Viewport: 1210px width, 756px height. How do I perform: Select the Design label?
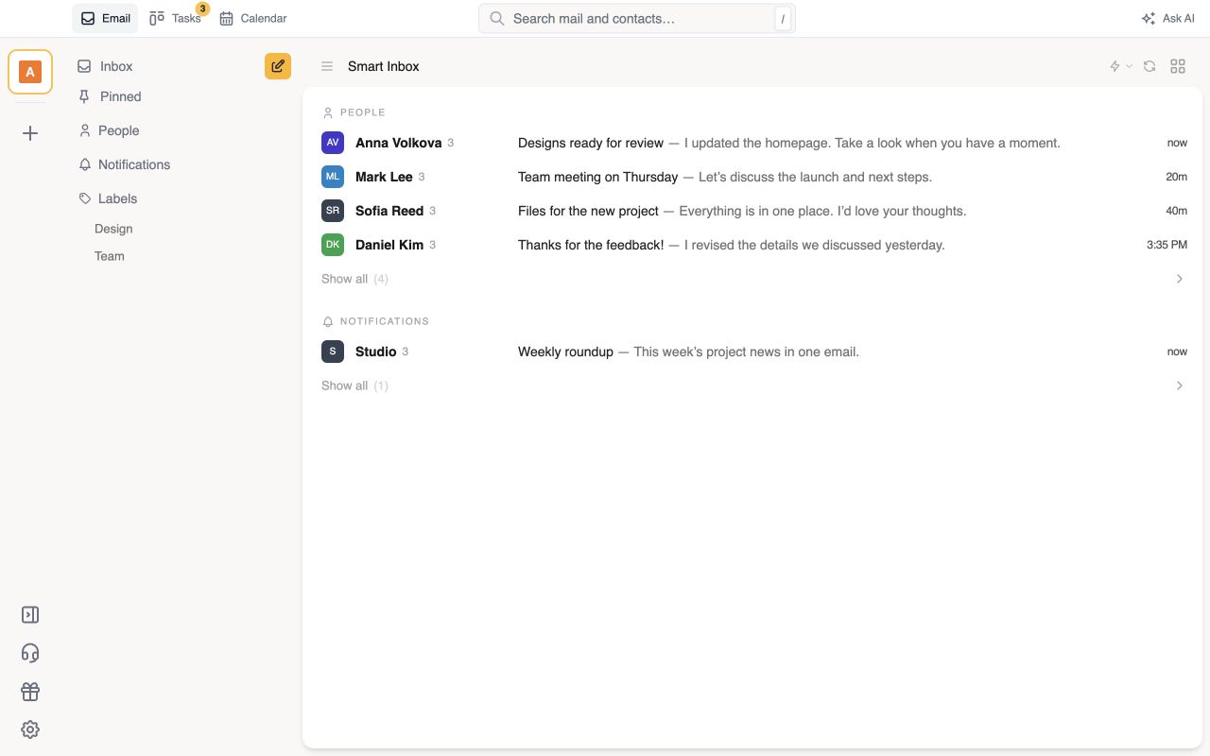113,229
